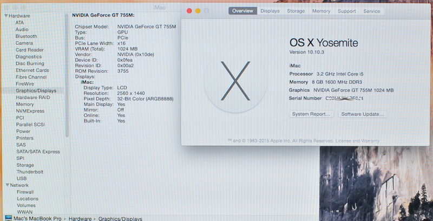Switch to the Displays tab
Image resolution: width=433 pixels, height=221 pixels.
(270, 11)
